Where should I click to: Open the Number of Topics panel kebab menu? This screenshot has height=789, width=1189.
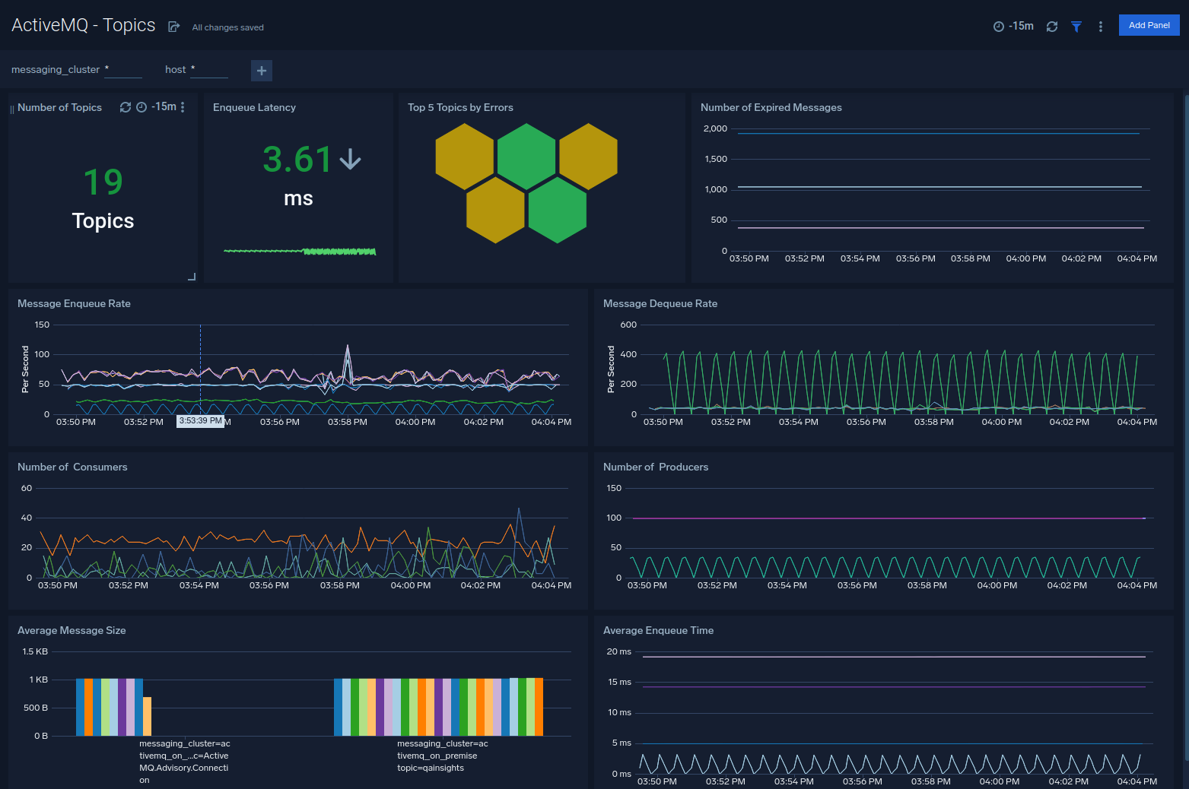click(182, 107)
